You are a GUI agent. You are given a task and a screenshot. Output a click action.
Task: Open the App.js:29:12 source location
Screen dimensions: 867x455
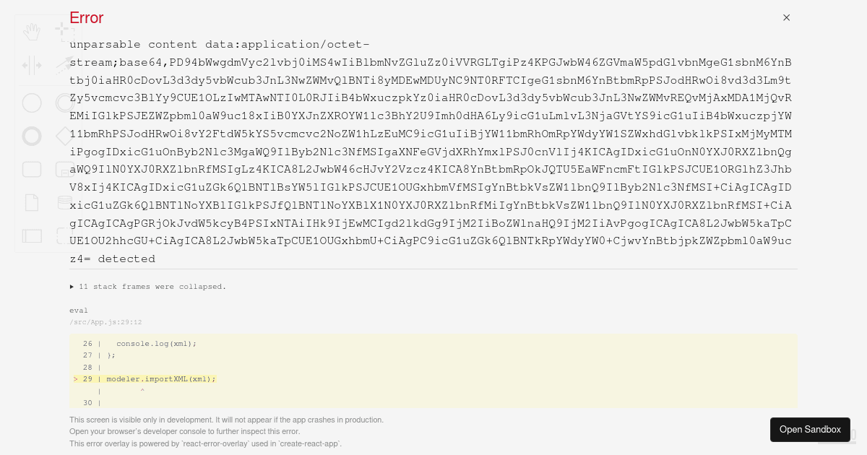105,322
